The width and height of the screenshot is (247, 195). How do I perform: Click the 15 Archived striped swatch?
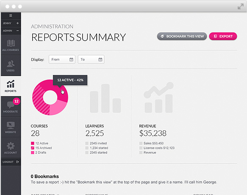point(33,148)
